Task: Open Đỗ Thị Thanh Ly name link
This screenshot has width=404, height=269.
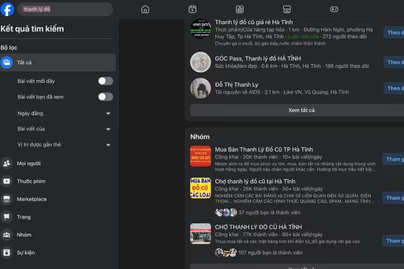Action: point(237,85)
